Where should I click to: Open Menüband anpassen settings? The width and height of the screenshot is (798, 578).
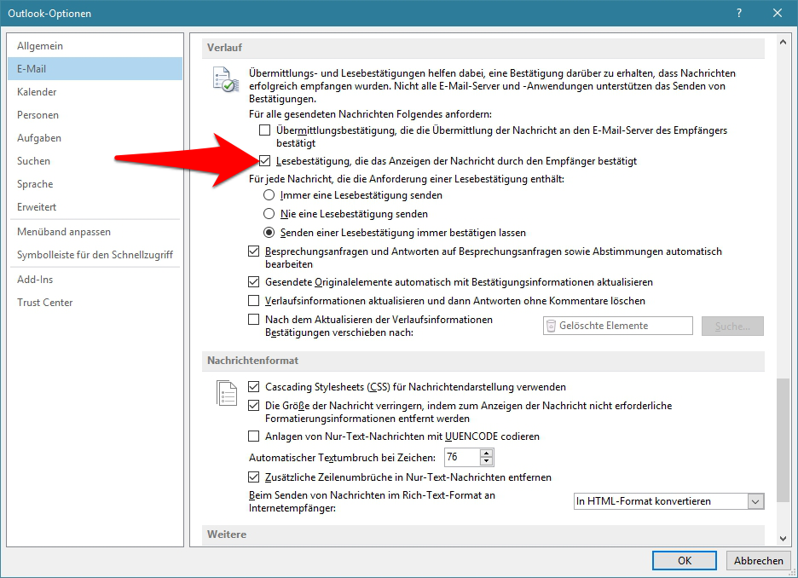point(95,232)
